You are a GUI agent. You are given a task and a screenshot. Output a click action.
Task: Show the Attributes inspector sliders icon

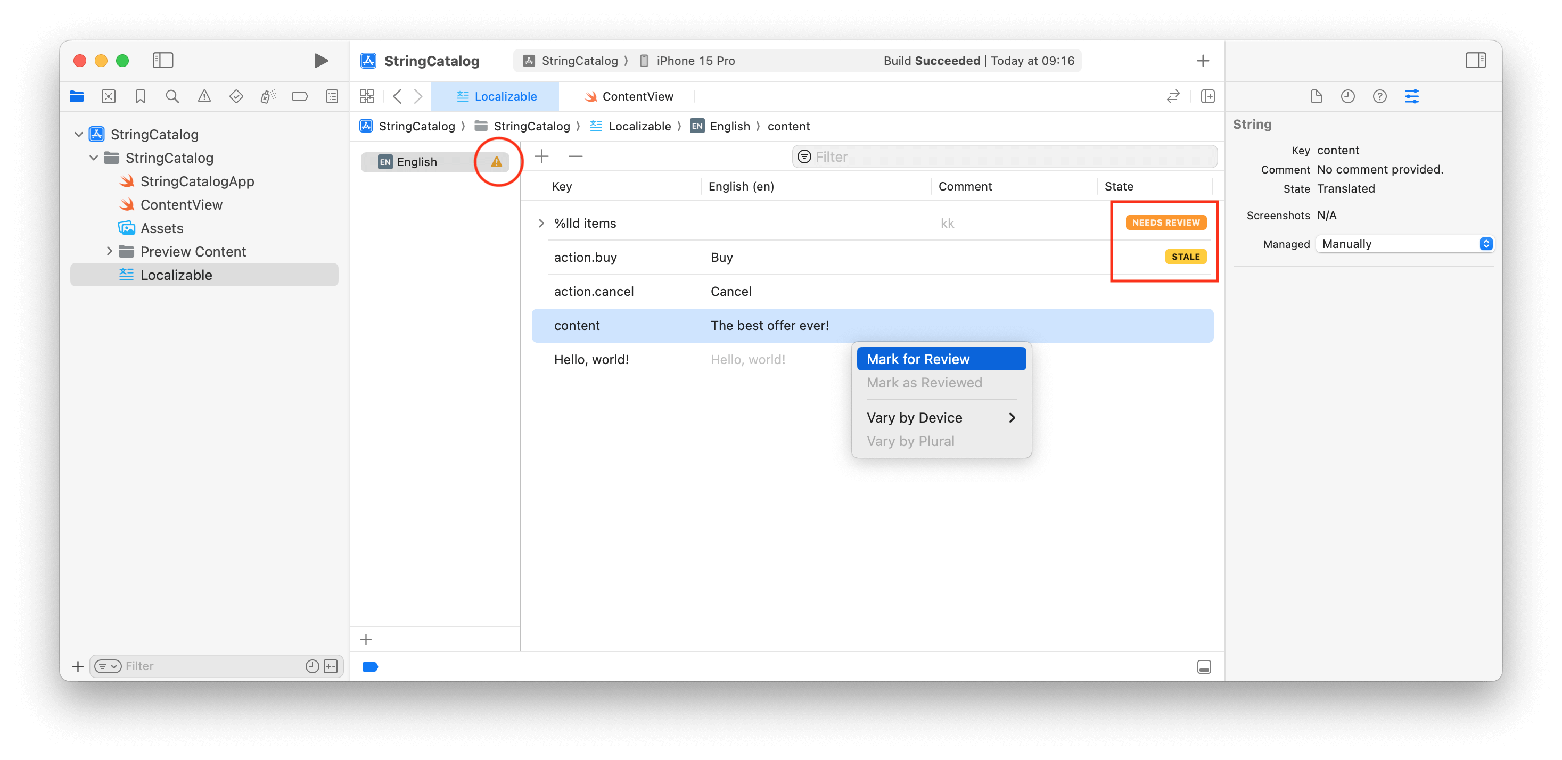click(x=1412, y=96)
